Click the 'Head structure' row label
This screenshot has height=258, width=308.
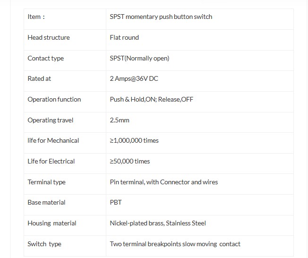tap(49, 38)
